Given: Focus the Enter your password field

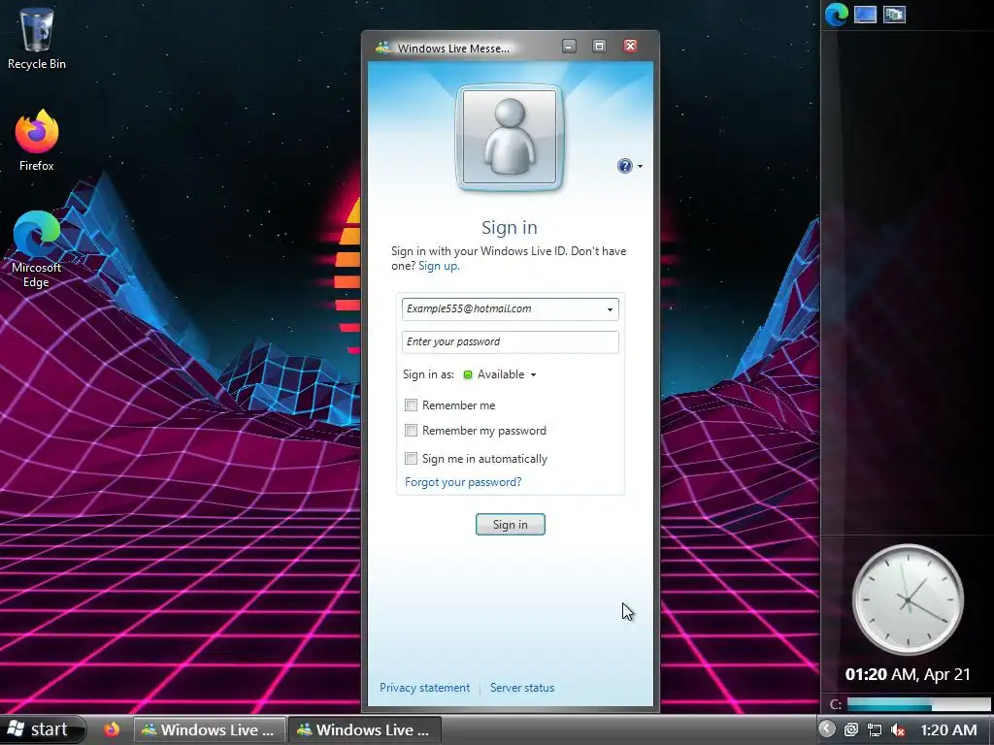Looking at the screenshot, I should pyautogui.click(x=511, y=342).
